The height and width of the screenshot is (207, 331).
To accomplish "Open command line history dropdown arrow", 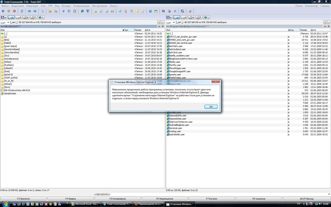I will pos(329,194).
